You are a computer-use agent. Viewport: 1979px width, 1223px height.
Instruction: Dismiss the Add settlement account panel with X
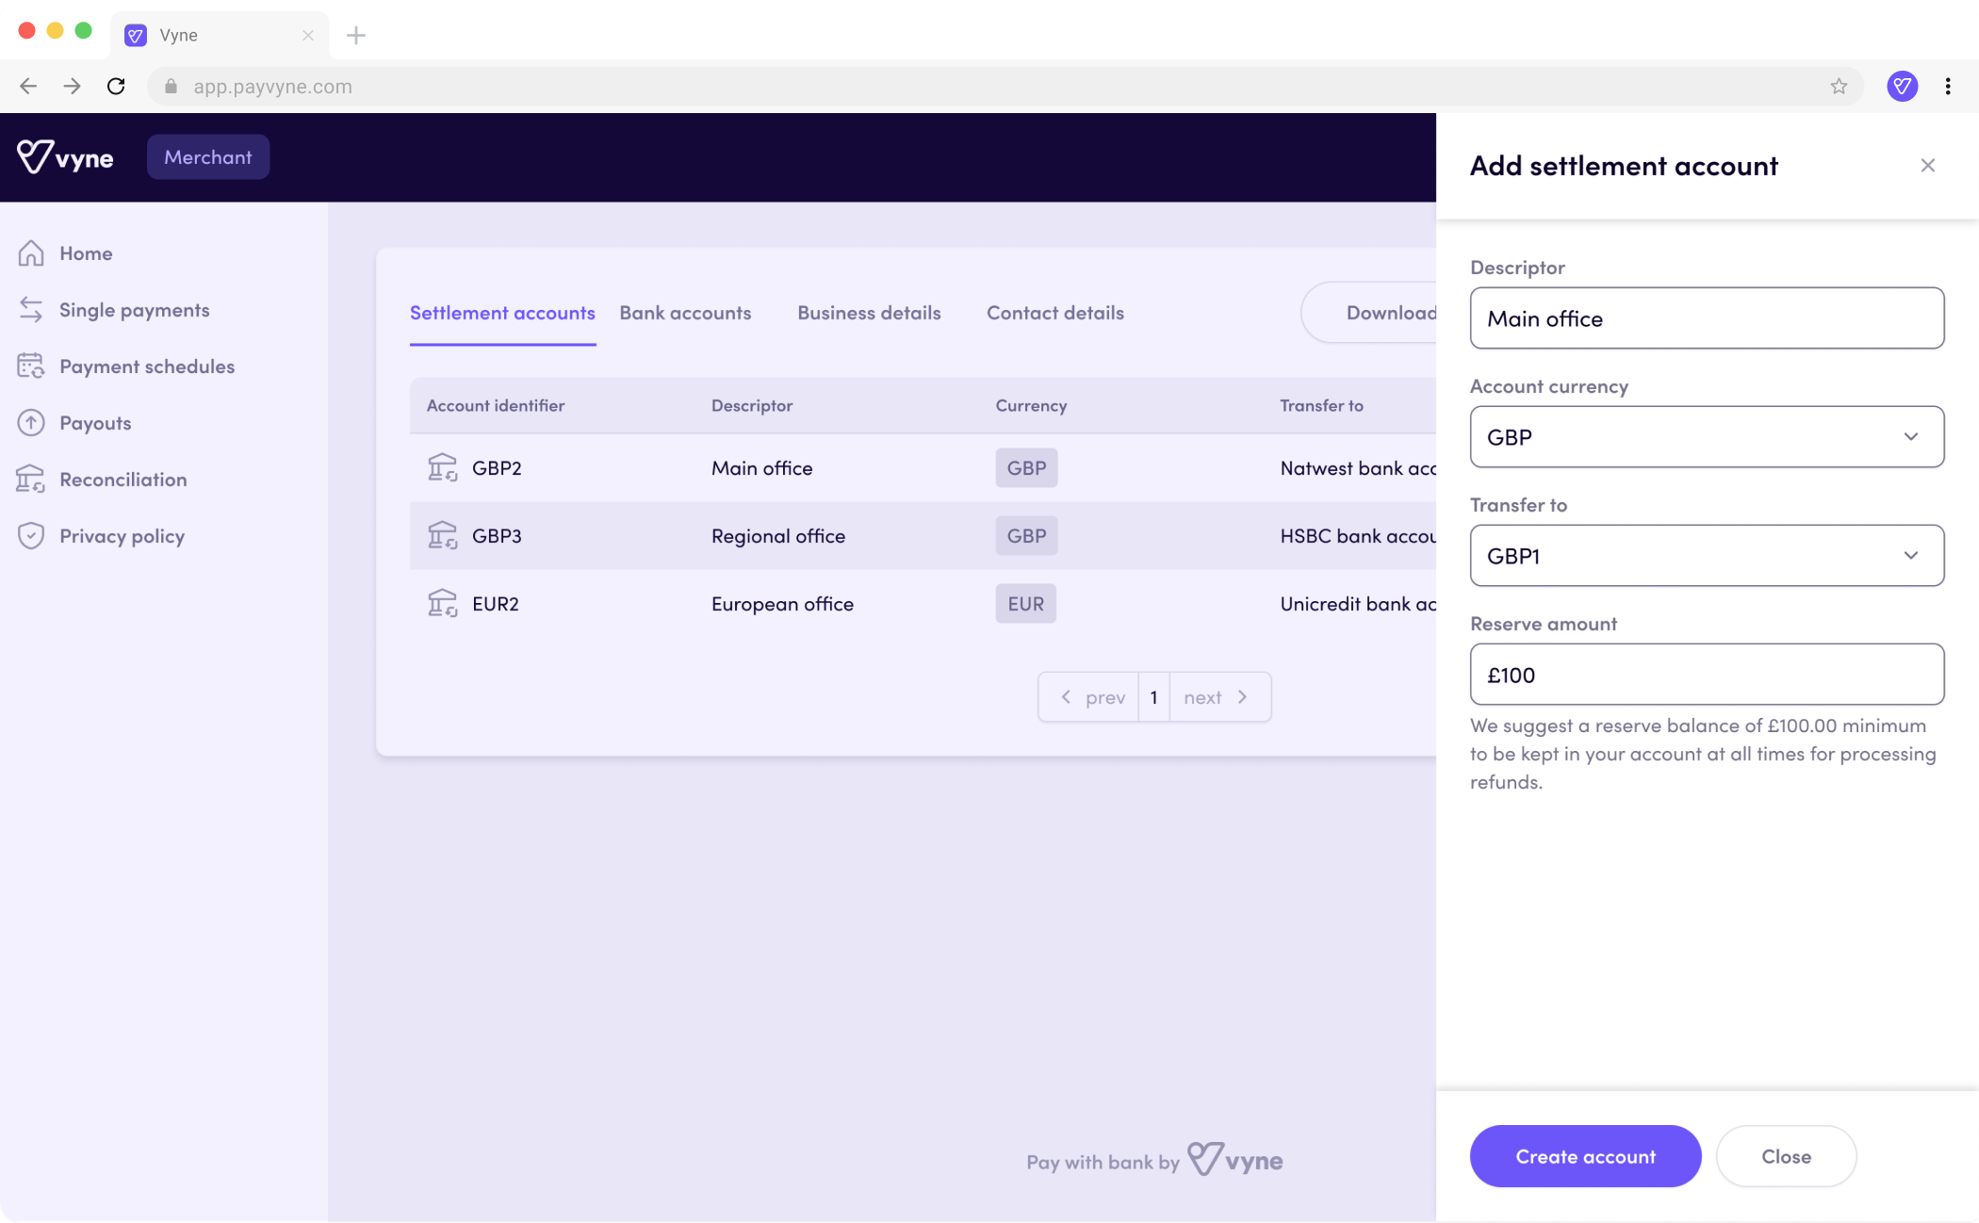1927,166
